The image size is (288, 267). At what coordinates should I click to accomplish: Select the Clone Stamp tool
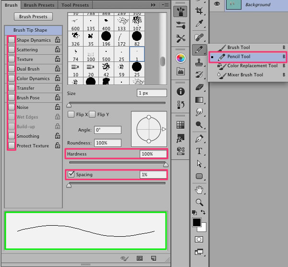[x=199, y=62]
